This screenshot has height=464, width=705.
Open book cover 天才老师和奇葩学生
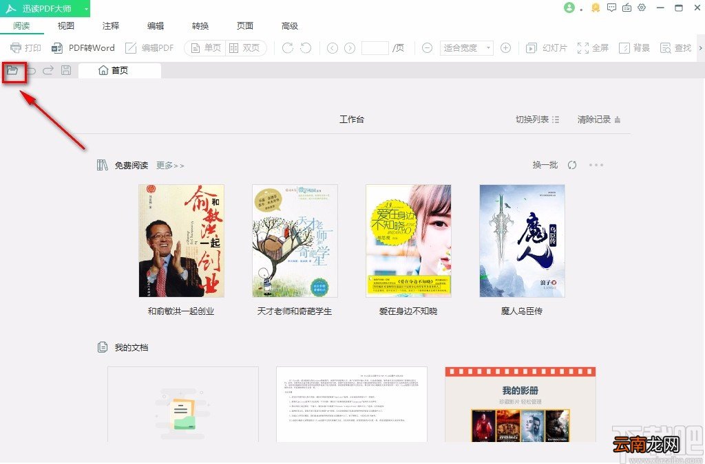coord(295,241)
